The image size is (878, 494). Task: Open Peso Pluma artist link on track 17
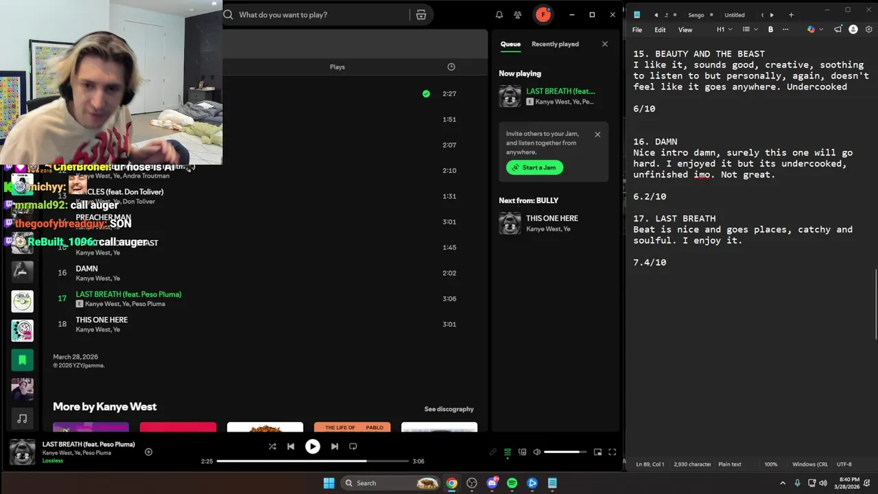148,304
